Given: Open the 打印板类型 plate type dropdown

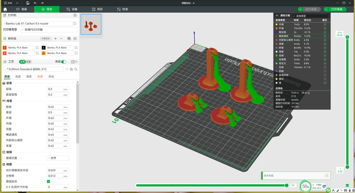Looking at the screenshot, I should pyautogui.click(x=49, y=30).
